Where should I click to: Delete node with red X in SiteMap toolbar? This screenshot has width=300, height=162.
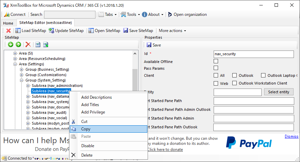click(28, 44)
